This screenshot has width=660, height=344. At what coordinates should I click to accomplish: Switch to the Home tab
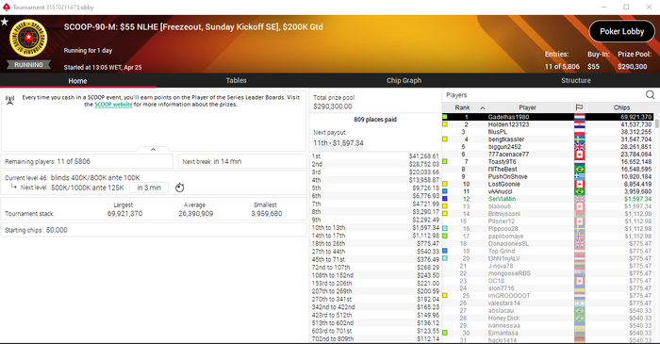click(x=78, y=81)
